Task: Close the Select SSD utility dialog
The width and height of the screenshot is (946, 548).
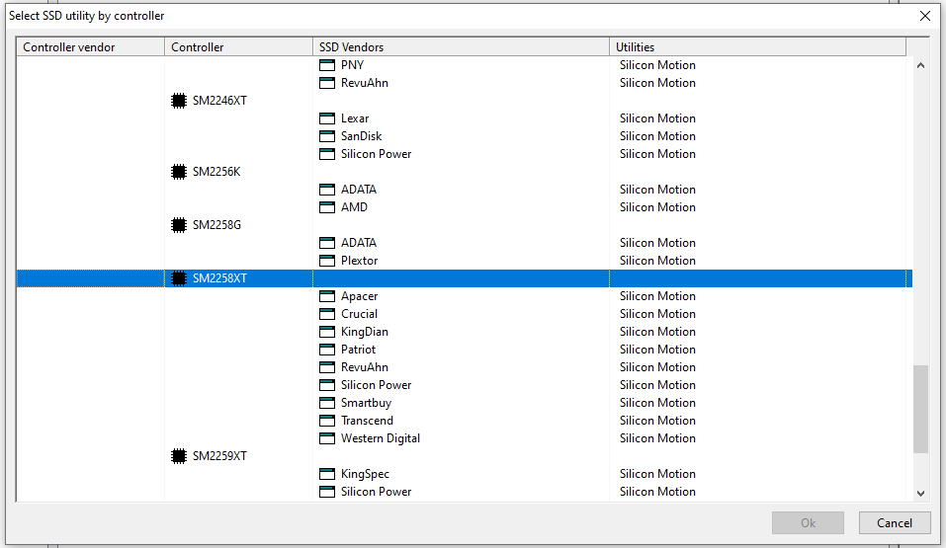Action: click(925, 16)
